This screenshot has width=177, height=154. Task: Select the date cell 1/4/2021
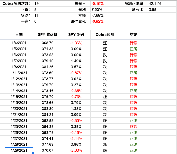coord(19,43)
